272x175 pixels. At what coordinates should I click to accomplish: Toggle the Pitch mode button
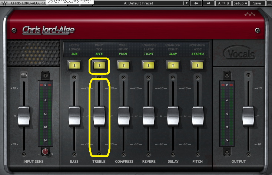coord(198,65)
